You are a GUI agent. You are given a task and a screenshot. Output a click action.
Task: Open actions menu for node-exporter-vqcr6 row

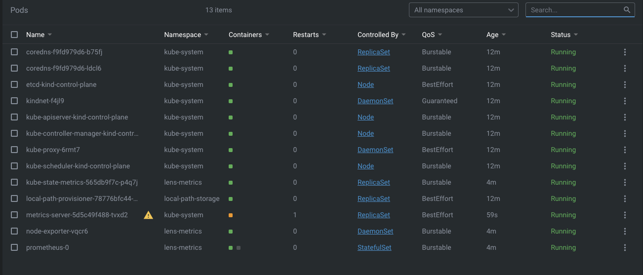(625, 231)
